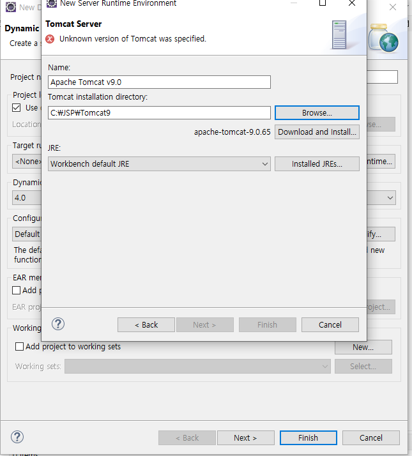
Task: Open the Workbench default JRE dropdown
Action: pos(159,163)
